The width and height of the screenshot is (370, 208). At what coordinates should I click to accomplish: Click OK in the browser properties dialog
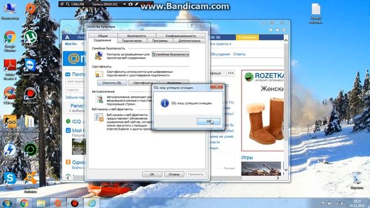coord(152,174)
